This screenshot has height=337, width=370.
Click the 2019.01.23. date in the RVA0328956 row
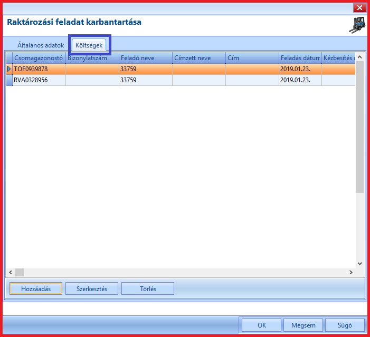pyautogui.click(x=300, y=80)
